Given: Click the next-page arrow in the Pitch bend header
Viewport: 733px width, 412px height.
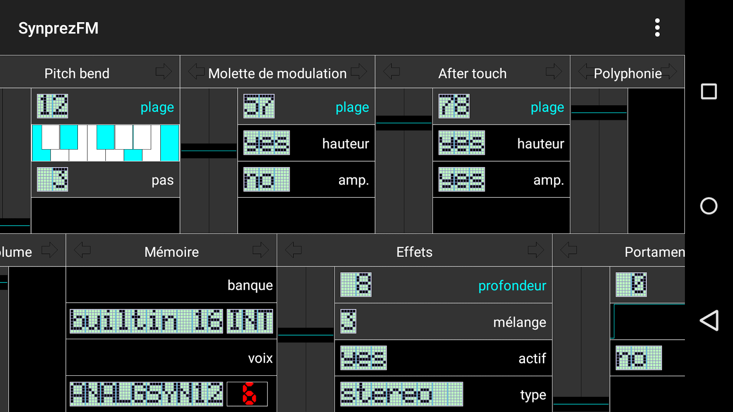Looking at the screenshot, I should (164, 71).
